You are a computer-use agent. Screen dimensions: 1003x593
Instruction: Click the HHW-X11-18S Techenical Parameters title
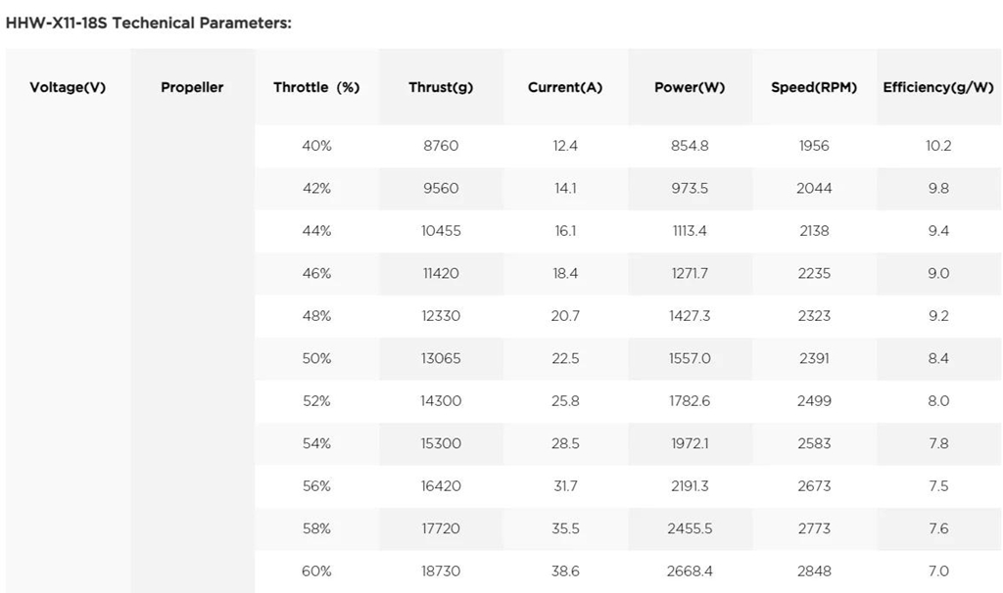click(x=149, y=23)
